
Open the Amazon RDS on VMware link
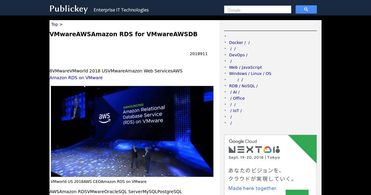76,78
